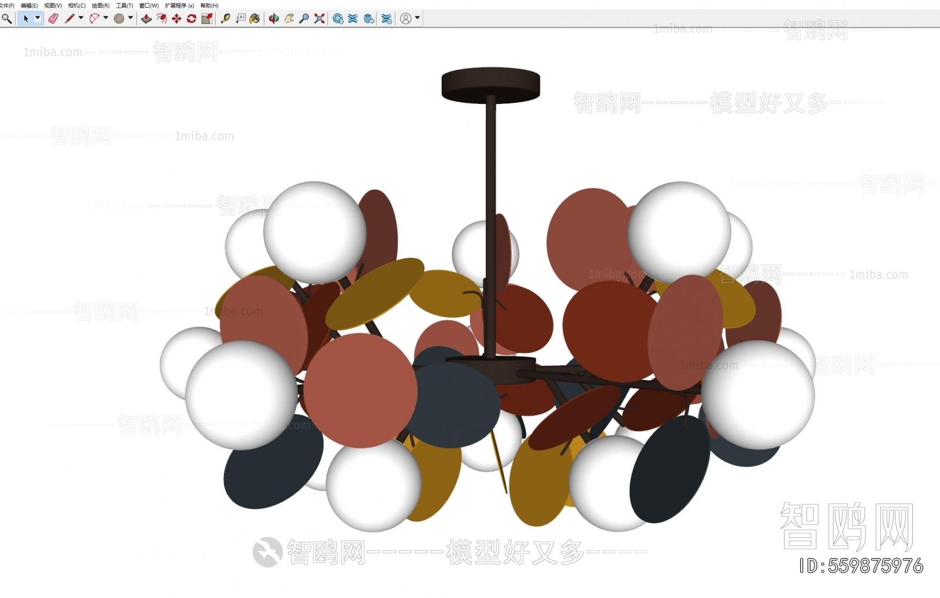Viewport: 940px width, 598px height.
Task: Open the 窗口(W) menu
Action: pos(149,5)
